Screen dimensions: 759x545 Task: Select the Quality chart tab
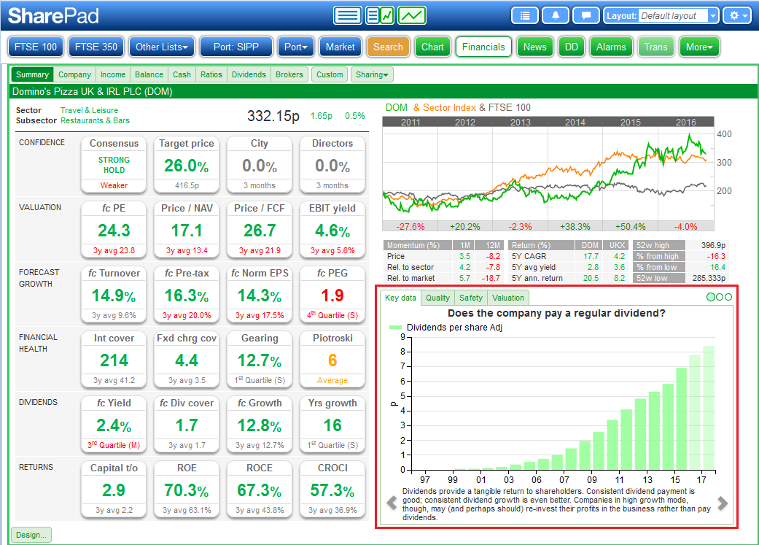437,298
